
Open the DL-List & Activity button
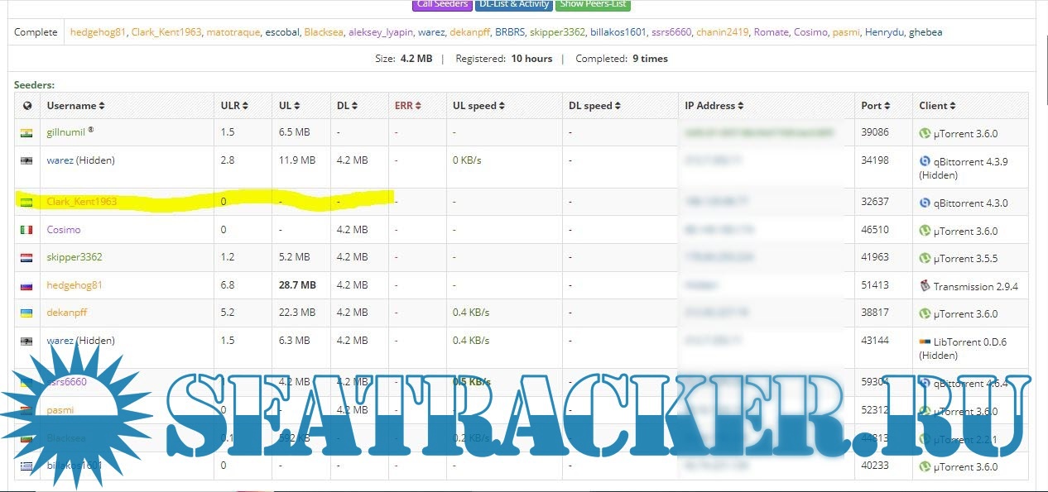(x=513, y=4)
